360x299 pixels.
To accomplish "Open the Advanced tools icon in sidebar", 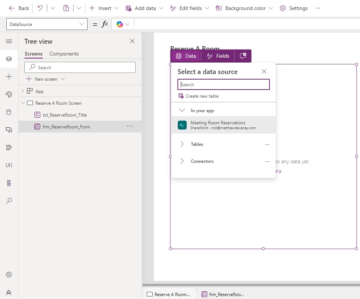I will (x=9, y=183).
